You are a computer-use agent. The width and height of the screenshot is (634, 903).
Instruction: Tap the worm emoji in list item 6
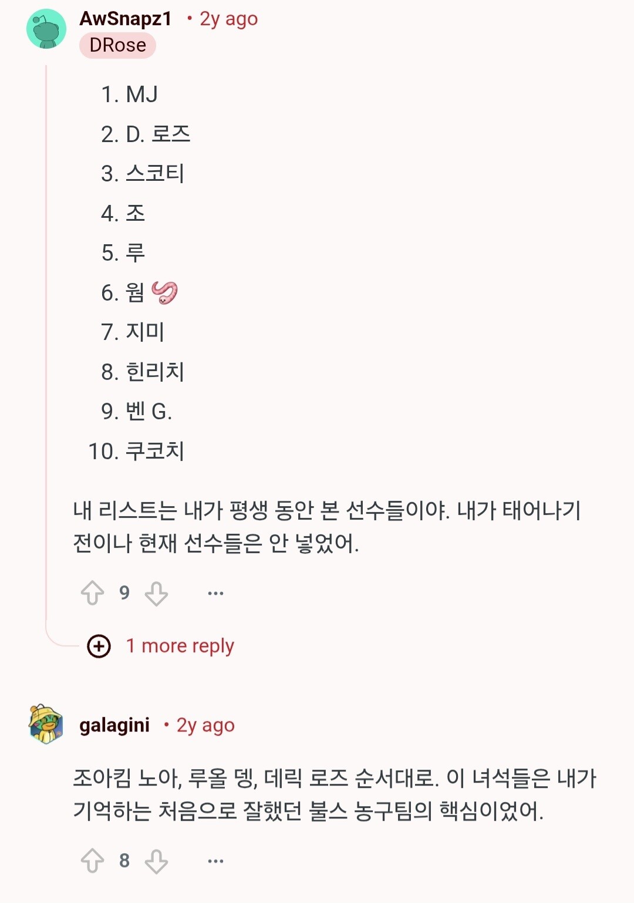click(164, 292)
